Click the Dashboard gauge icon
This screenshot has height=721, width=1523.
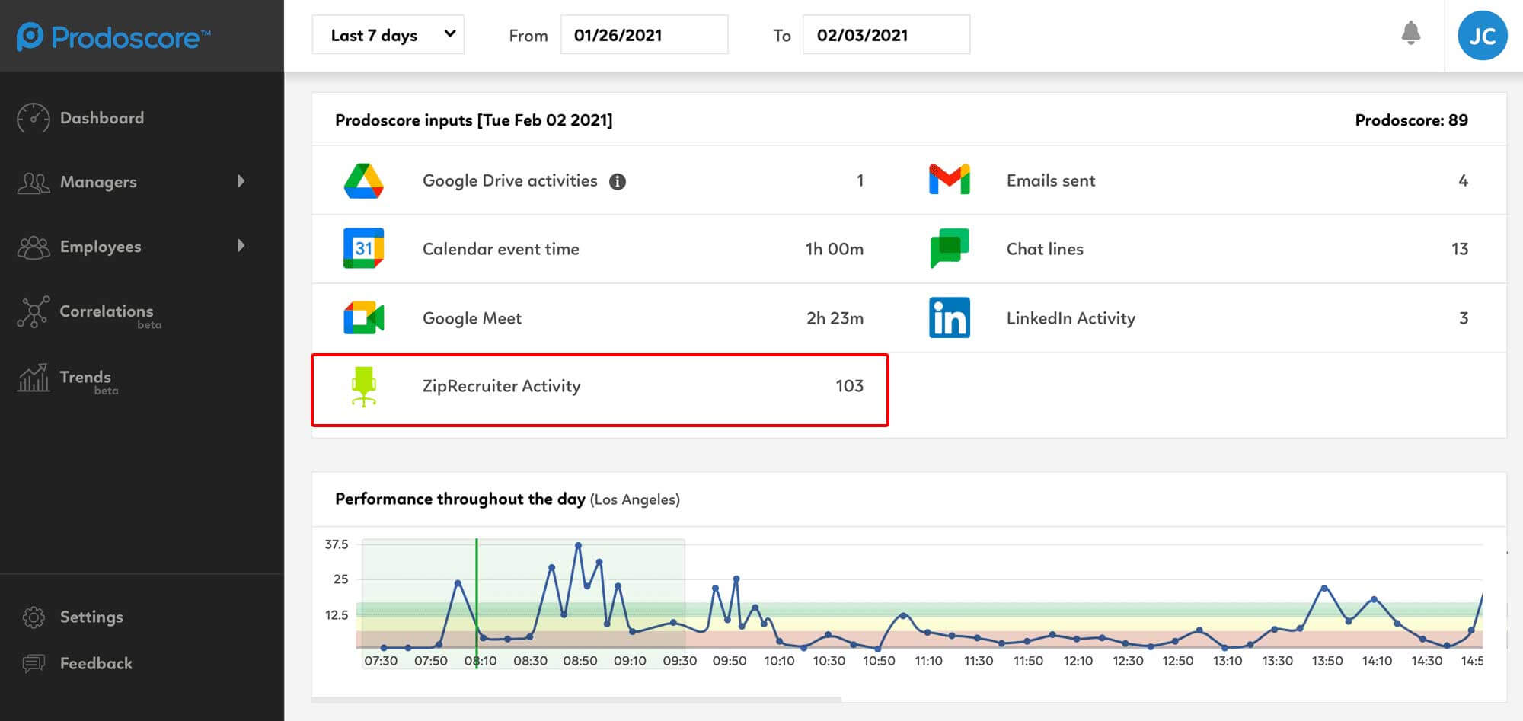point(33,119)
